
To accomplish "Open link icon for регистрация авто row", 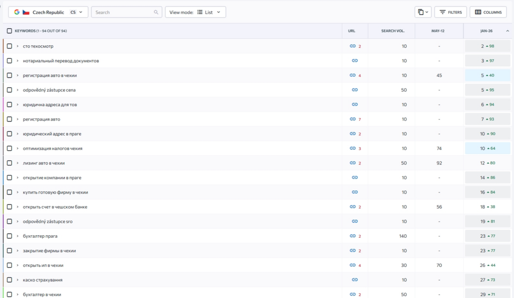I will coord(352,119).
